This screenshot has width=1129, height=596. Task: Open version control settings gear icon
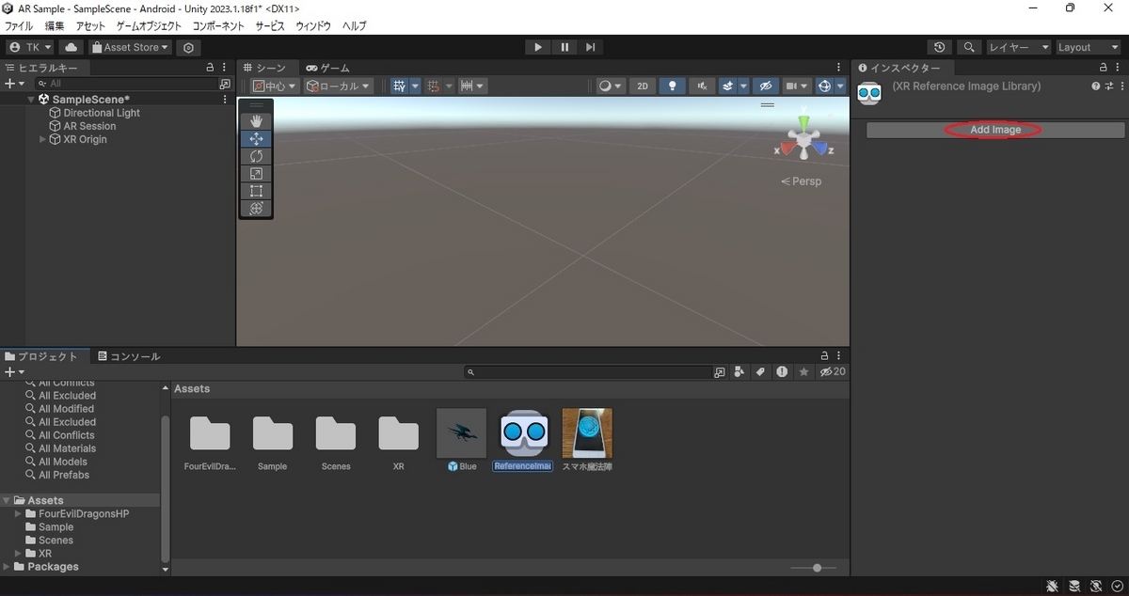coord(188,47)
